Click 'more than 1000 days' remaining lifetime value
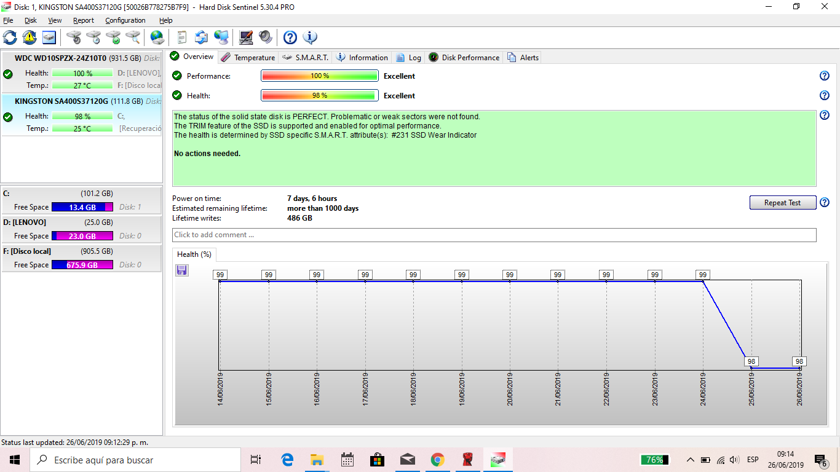The width and height of the screenshot is (840, 472). [x=323, y=208]
